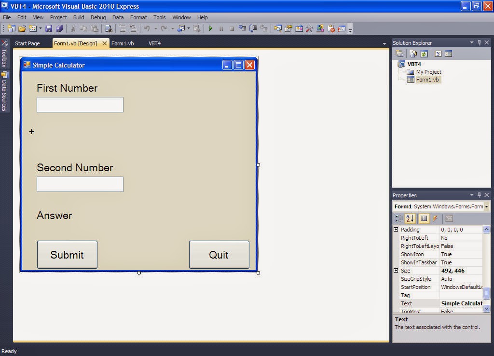Open the Properties object selector dropdown
The image size is (494, 356).
pyautogui.click(x=486, y=206)
